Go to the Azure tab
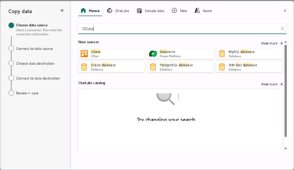 [203, 11]
